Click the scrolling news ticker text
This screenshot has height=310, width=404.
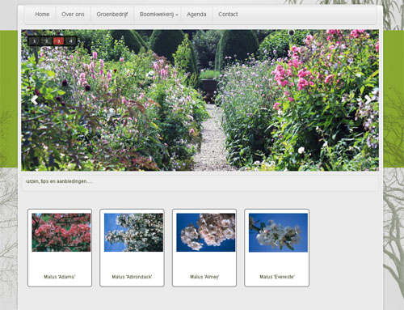59,181
